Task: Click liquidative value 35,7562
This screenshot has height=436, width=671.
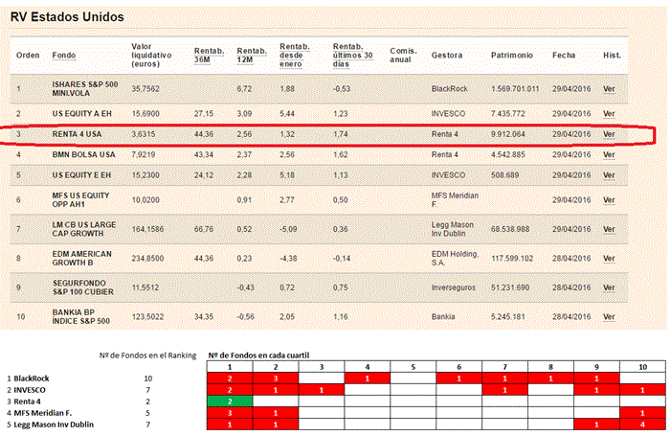Action: coord(145,89)
